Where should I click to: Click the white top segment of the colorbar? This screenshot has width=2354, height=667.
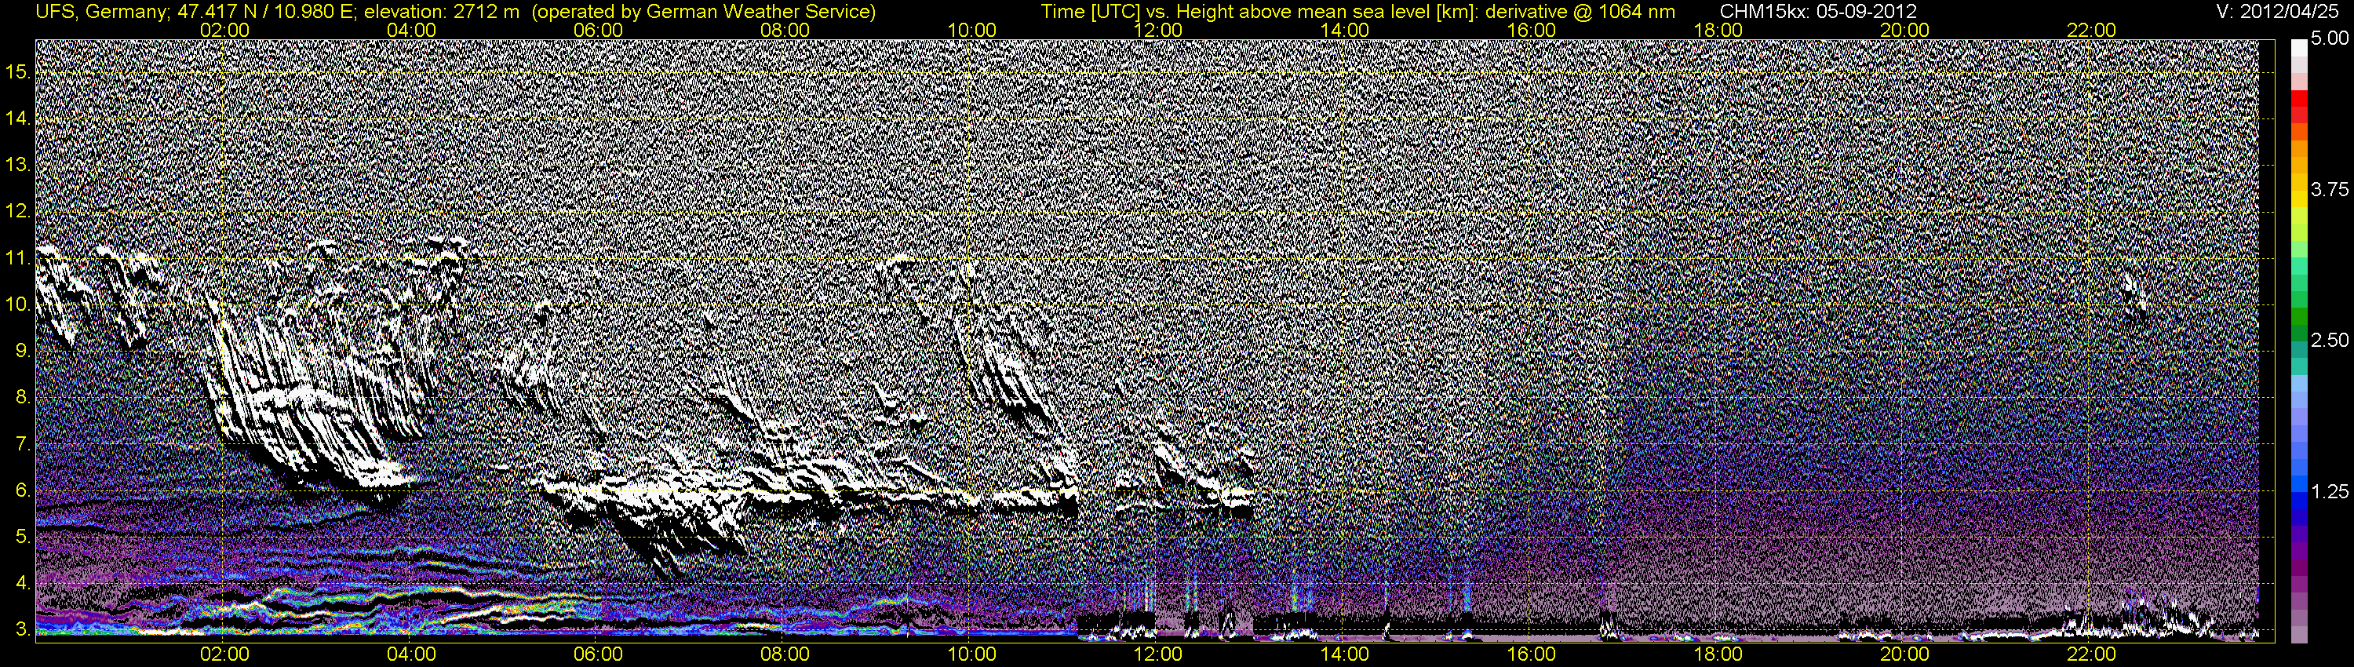[2299, 49]
